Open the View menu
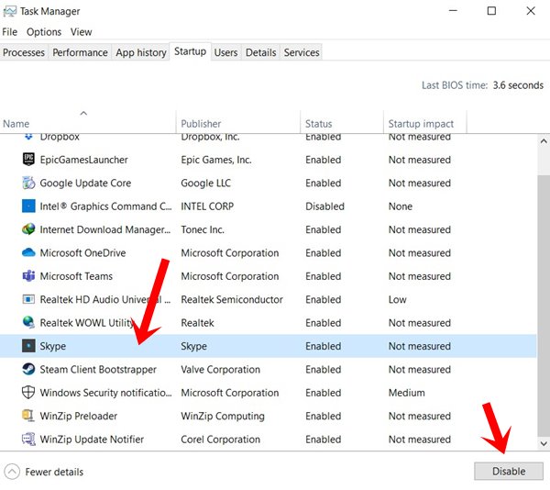Image resolution: width=550 pixels, height=490 pixels. (x=81, y=32)
